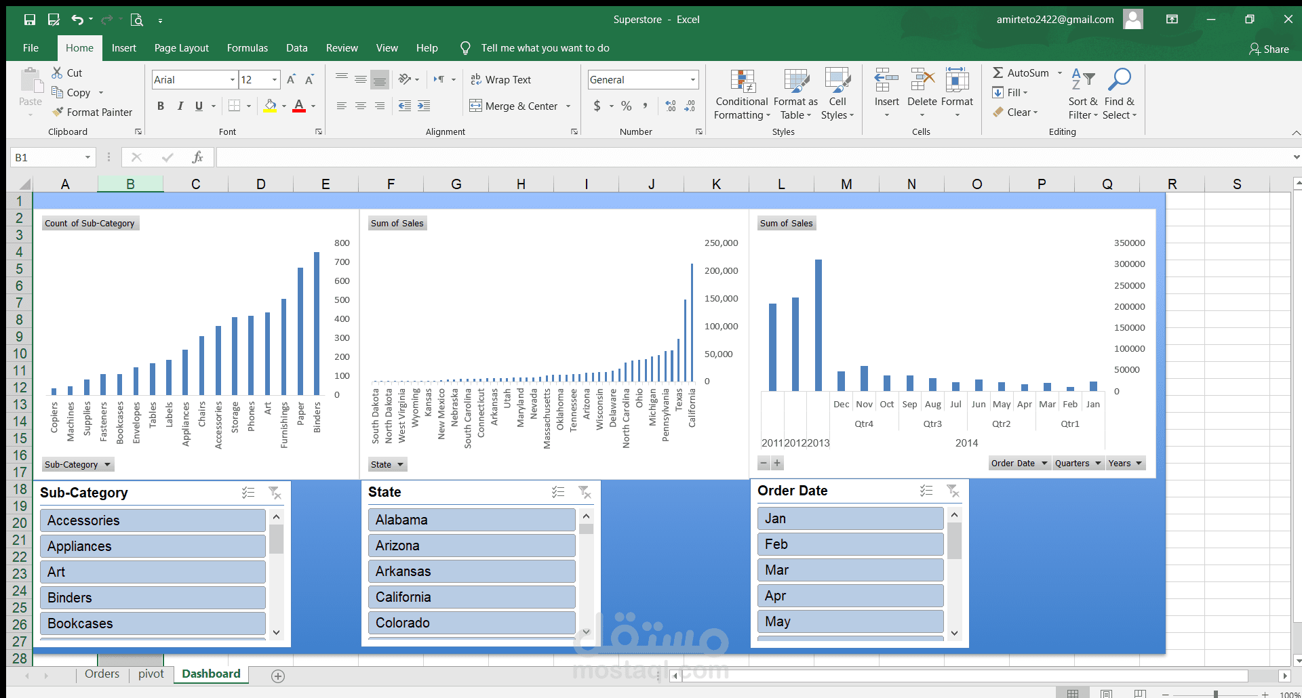
Task: Select column header D
Action: point(260,184)
